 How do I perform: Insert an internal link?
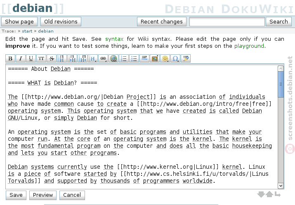pyautogui.click(x=103, y=58)
